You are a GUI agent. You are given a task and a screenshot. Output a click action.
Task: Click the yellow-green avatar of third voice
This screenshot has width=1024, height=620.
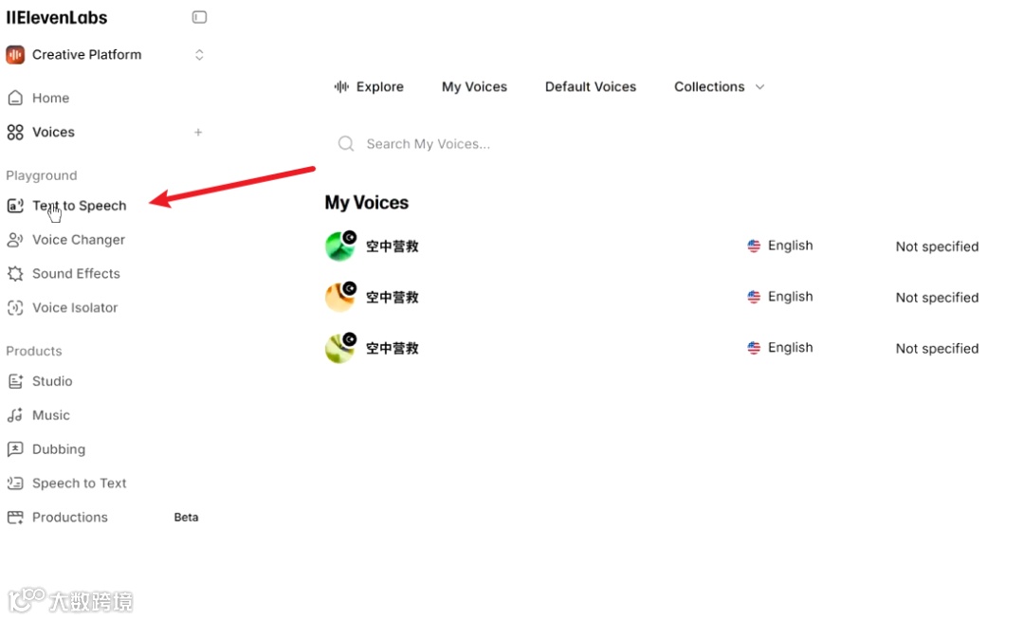pyautogui.click(x=340, y=348)
